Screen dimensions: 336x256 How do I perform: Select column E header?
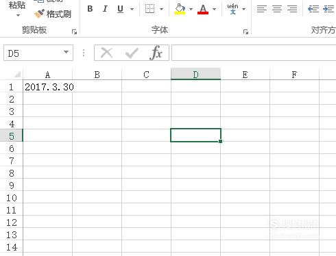click(245, 75)
